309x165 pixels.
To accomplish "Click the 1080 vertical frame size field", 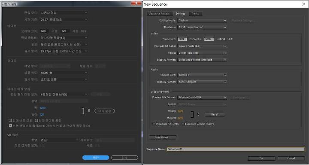I will point(209,39).
